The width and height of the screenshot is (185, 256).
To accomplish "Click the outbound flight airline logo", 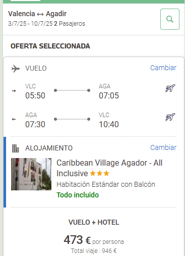I will [x=170, y=88].
